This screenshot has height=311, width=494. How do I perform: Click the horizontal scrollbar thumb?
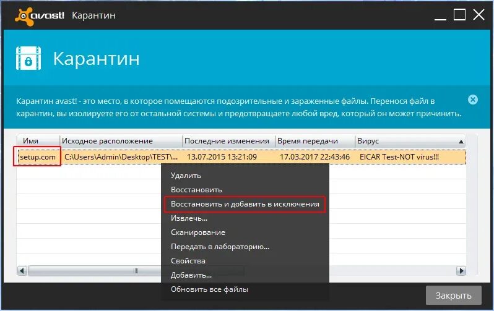(136, 270)
